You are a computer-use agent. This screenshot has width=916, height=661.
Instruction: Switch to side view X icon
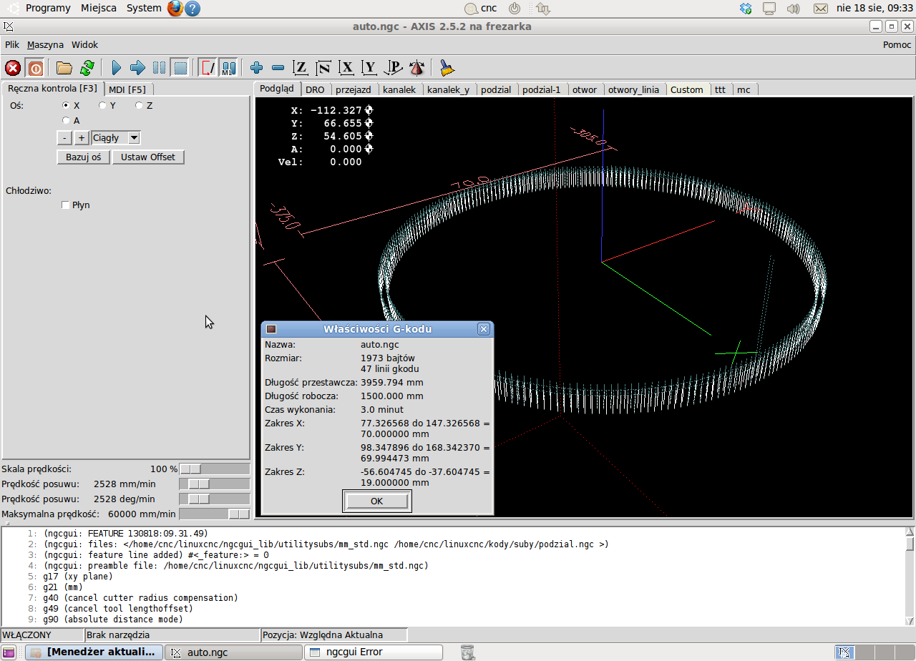347,68
